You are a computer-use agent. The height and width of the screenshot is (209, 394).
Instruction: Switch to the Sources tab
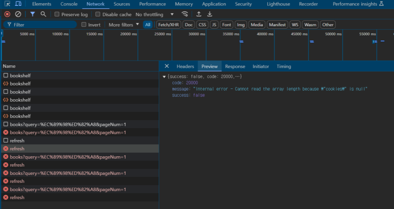click(122, 4)
